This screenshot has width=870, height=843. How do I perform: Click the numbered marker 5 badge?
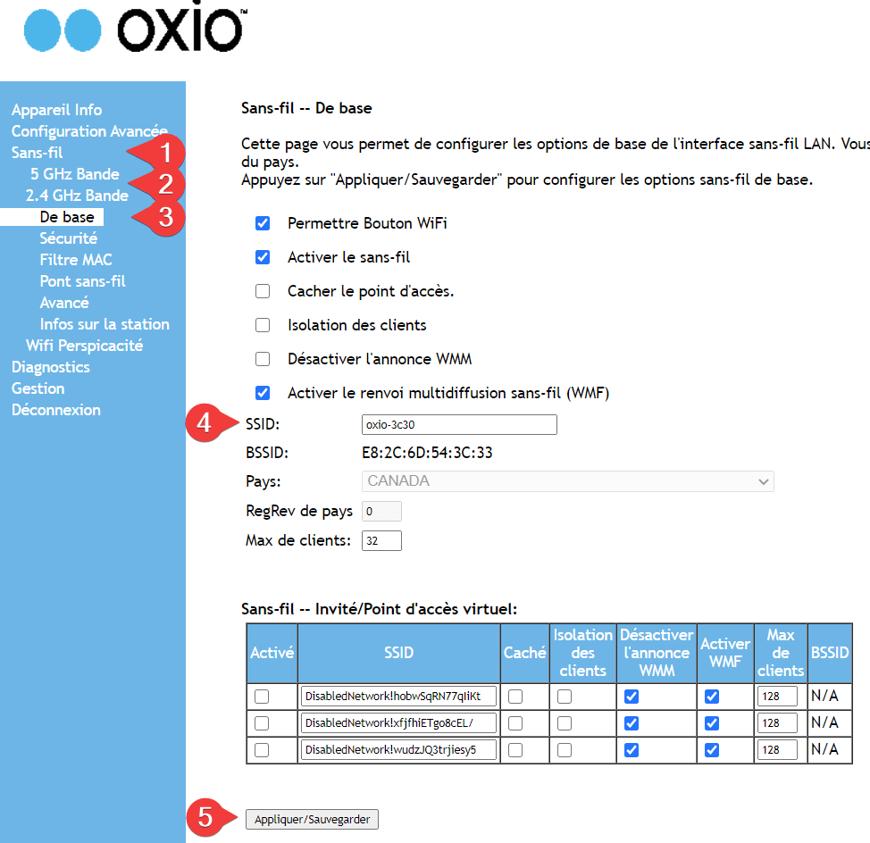205,818
